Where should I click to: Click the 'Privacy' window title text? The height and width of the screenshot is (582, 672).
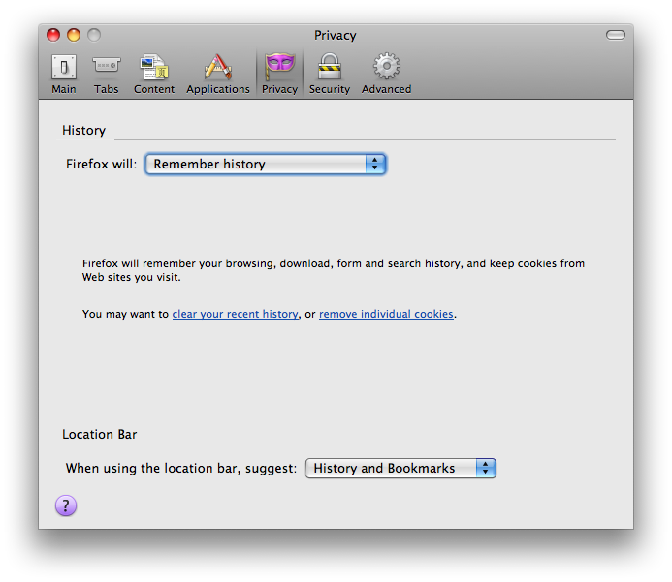click(x=336, y=36)
